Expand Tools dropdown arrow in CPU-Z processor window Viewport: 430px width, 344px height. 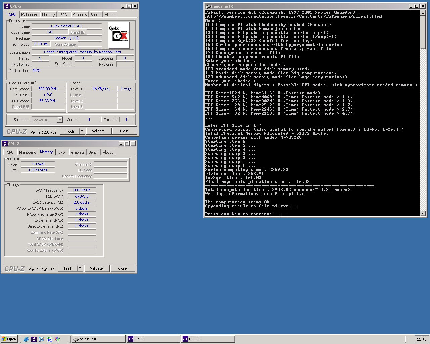pyautogui.click(x=82, y=131)
